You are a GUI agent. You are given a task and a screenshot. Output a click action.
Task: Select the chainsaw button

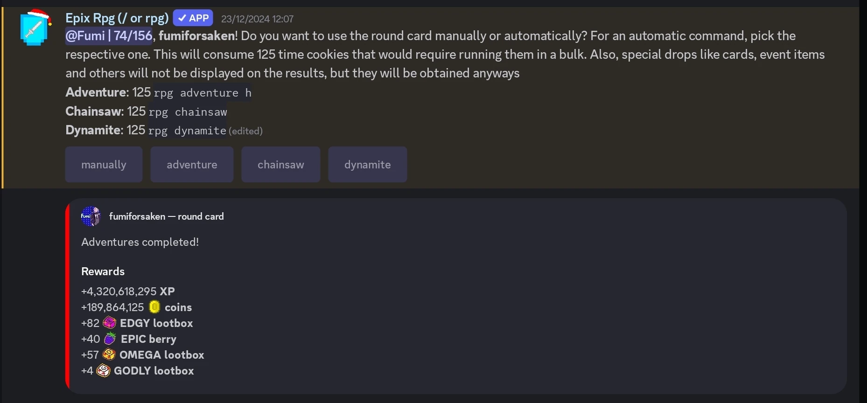(x=280, y=165)
